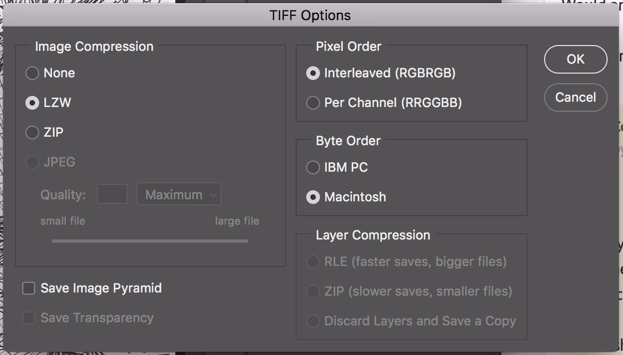Select None for image compression
Image resolution: width=623 pixels, height=355 pixels.
click(32, 73)
